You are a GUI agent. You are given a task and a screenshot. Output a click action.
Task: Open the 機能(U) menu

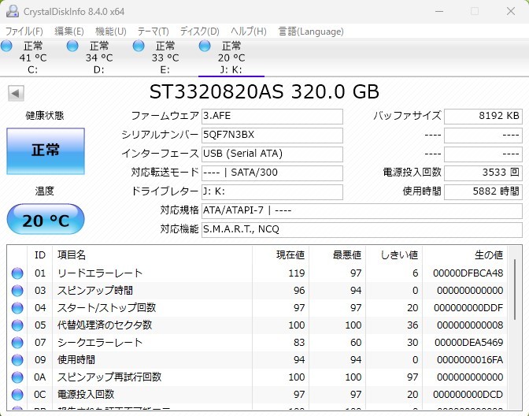pos(110,32)
